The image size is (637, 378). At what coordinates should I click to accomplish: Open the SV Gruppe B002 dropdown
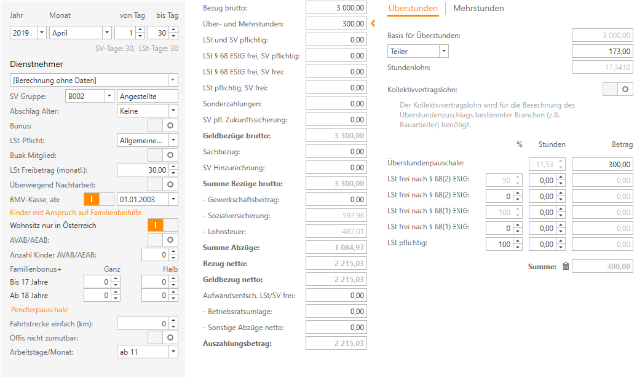[109, 96]
